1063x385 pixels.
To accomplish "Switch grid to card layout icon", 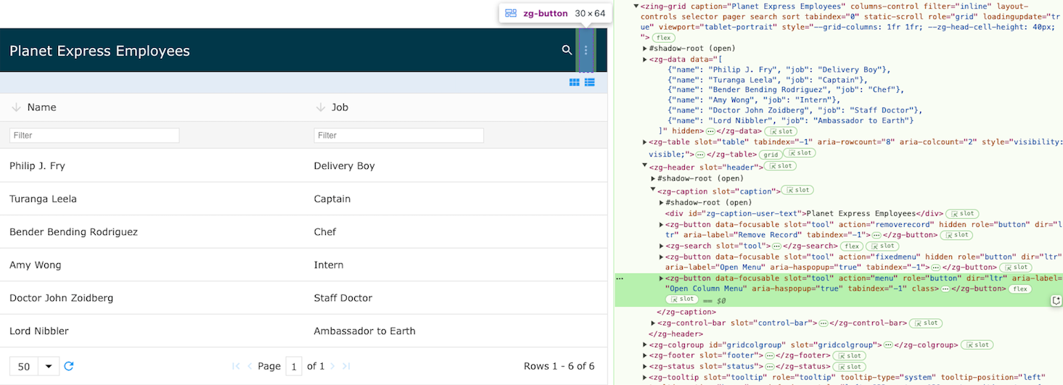I will tap(575, 83).
